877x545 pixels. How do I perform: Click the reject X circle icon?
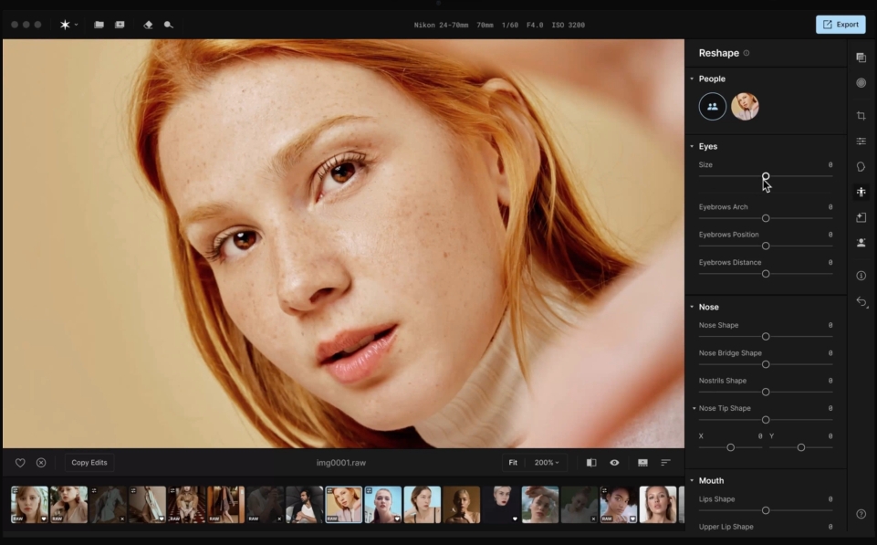(x=41, y=463)
